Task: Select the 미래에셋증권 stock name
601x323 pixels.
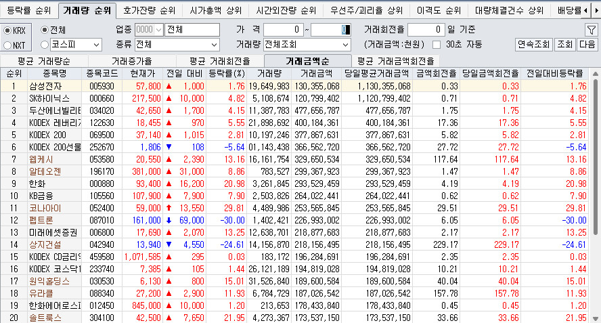Action: coord(53,232)
